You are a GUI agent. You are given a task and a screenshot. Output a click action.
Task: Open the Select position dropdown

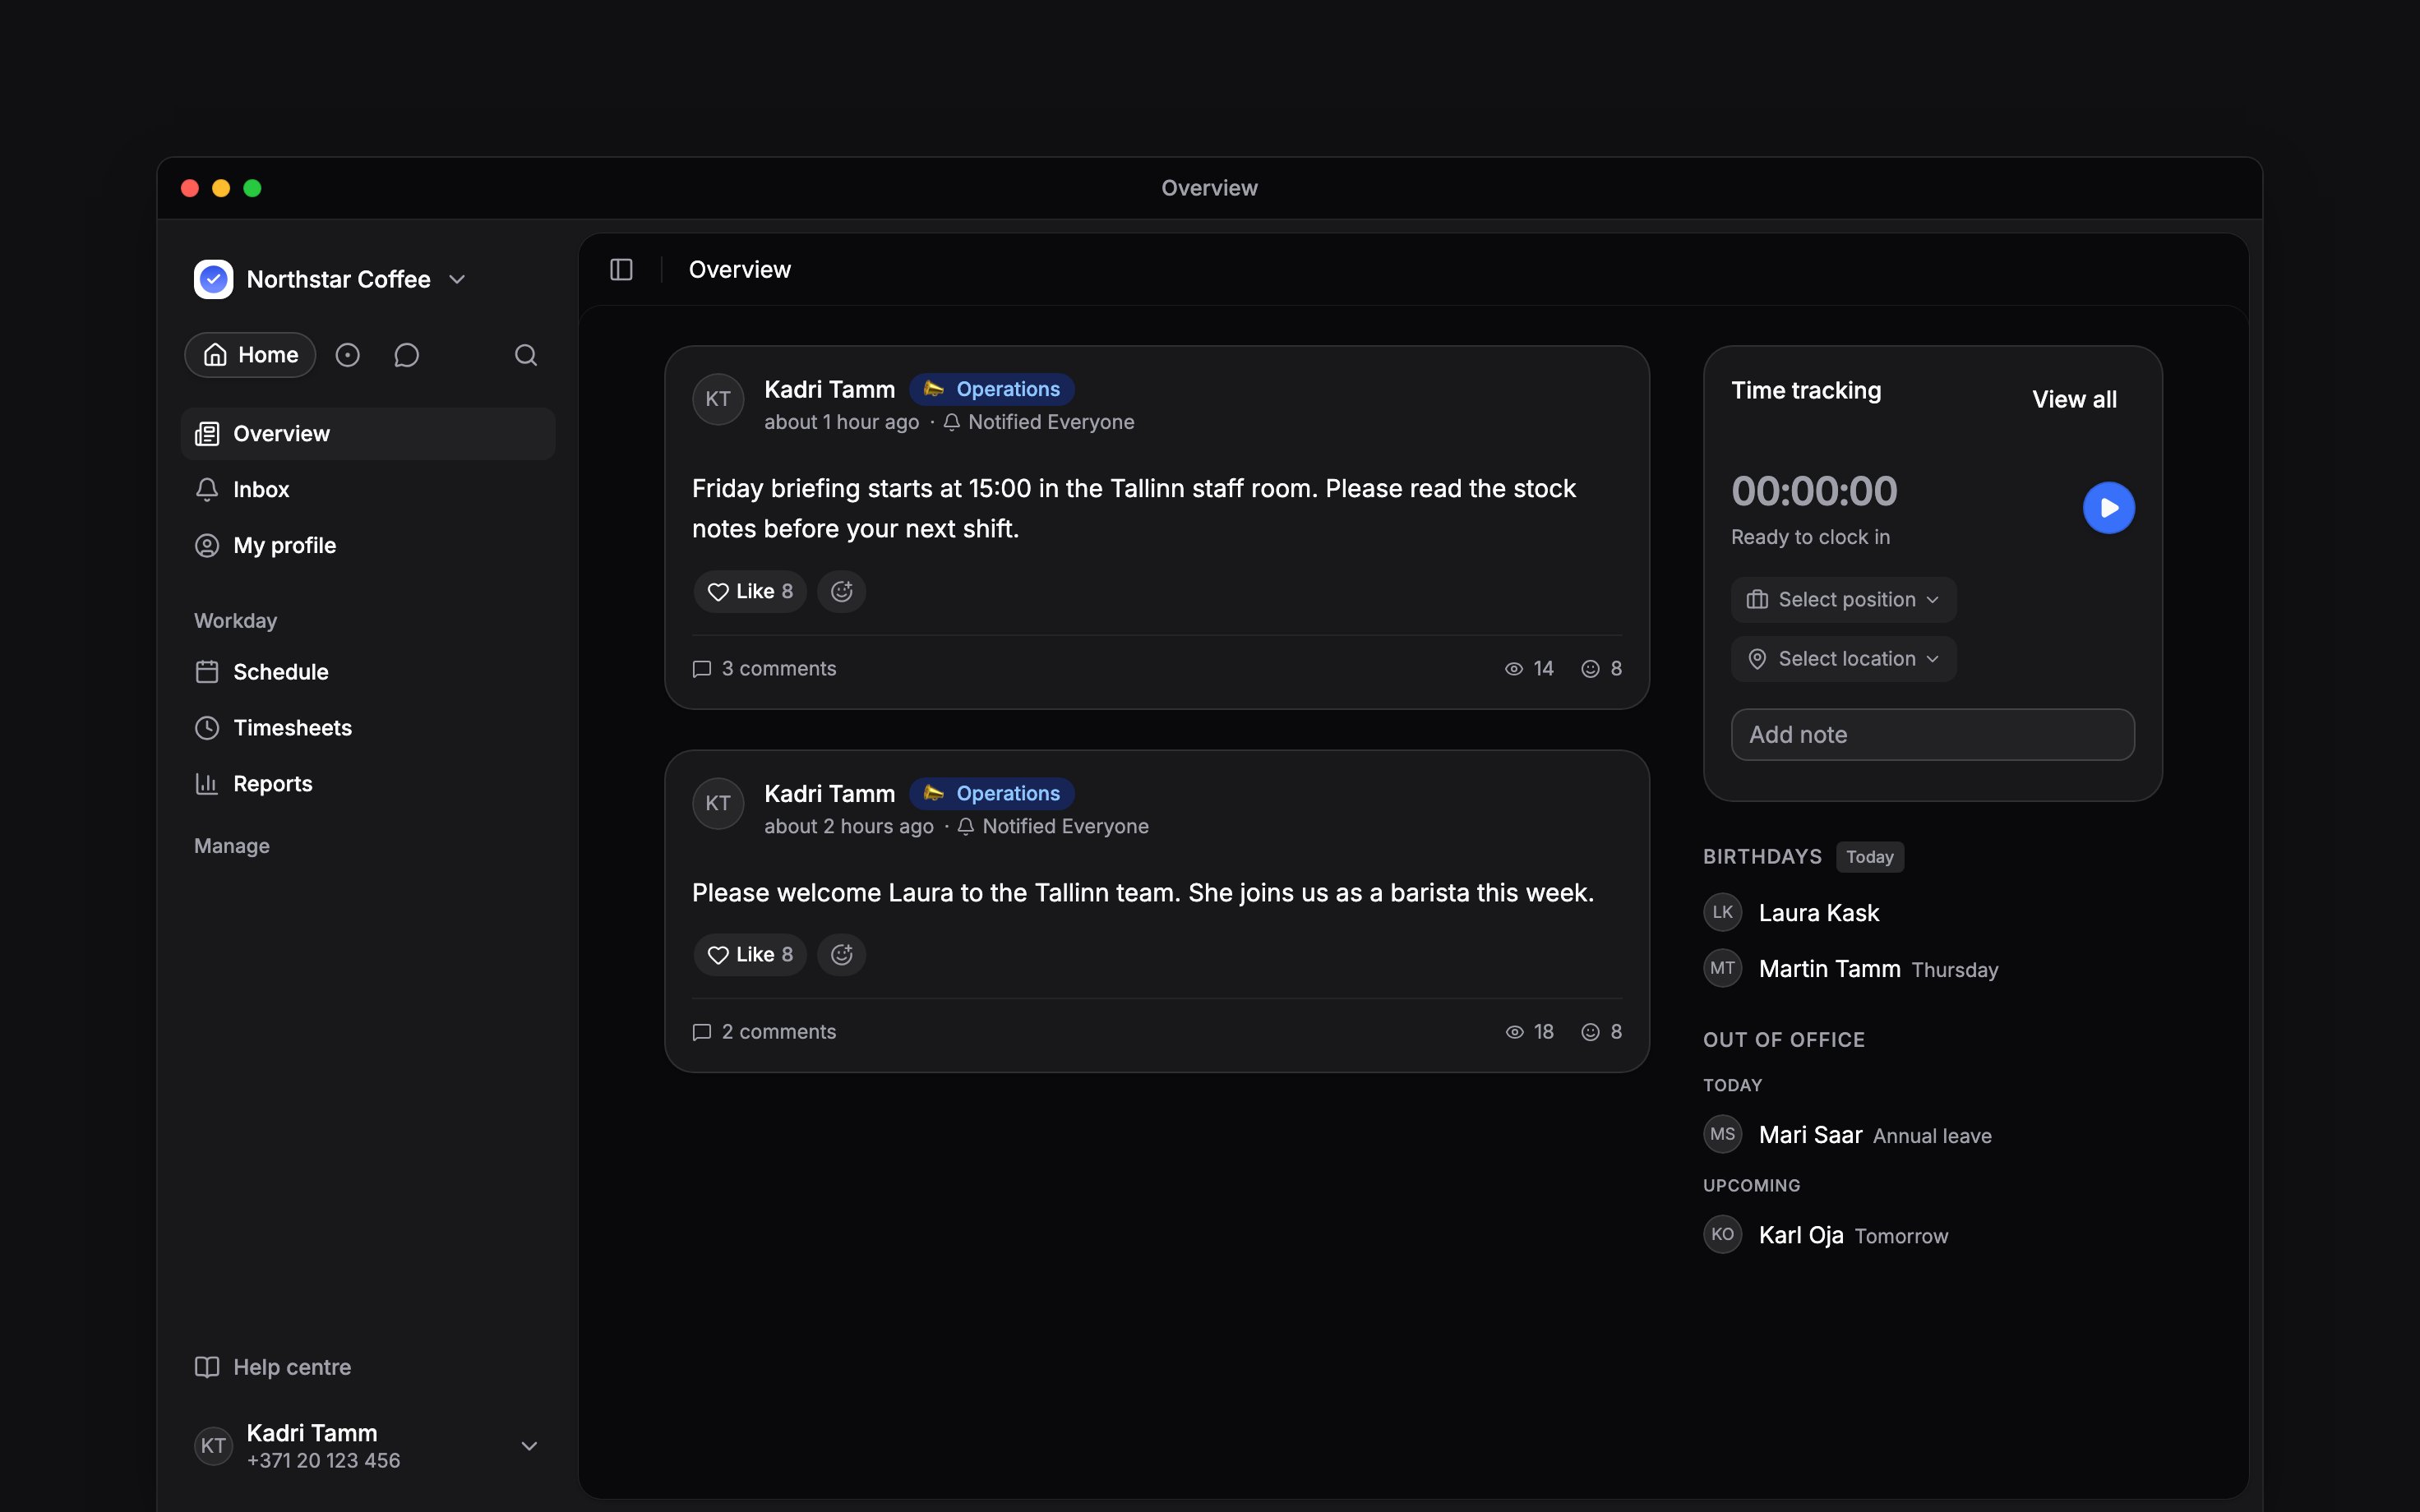(x=1843, y=600)
